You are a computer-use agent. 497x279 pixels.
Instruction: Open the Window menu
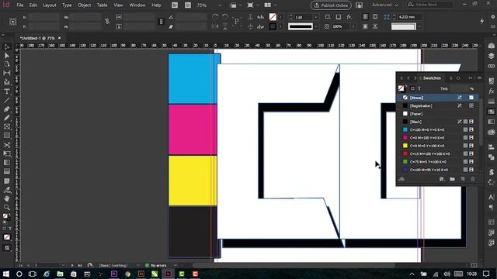click(137, 5)
